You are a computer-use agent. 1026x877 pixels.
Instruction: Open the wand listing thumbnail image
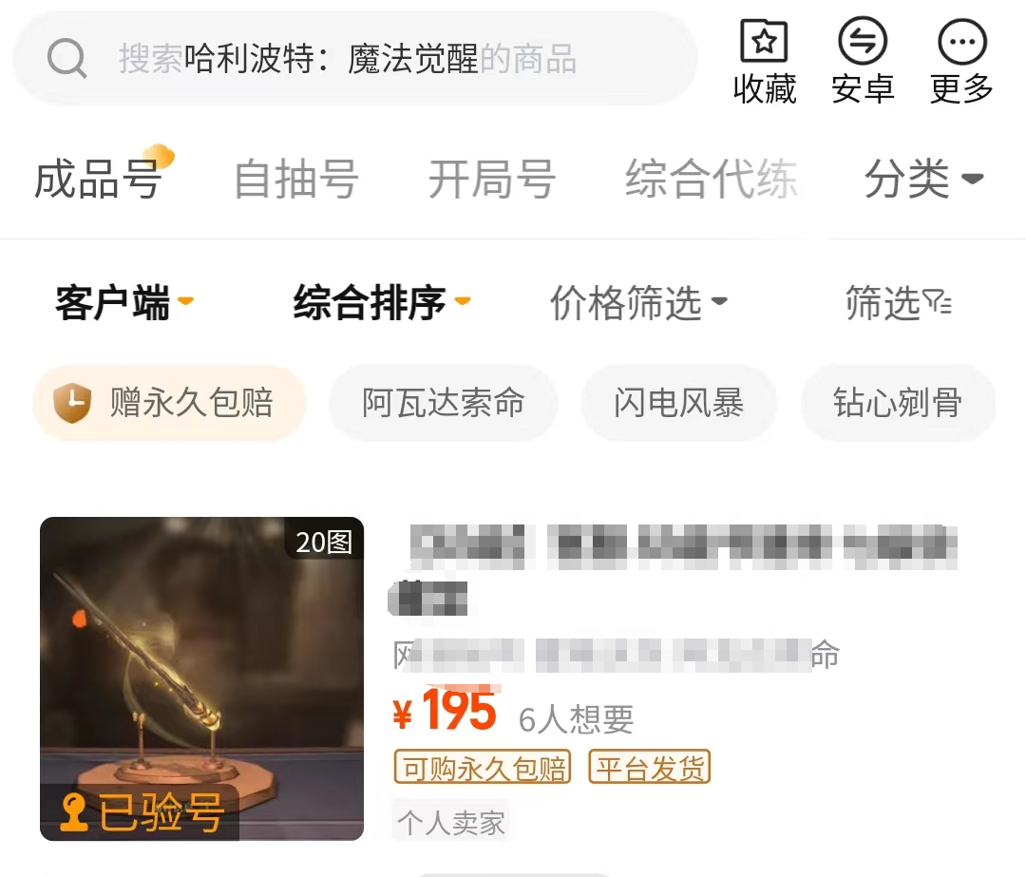pos(201,678)
